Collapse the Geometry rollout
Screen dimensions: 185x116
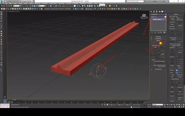point(176,14)
